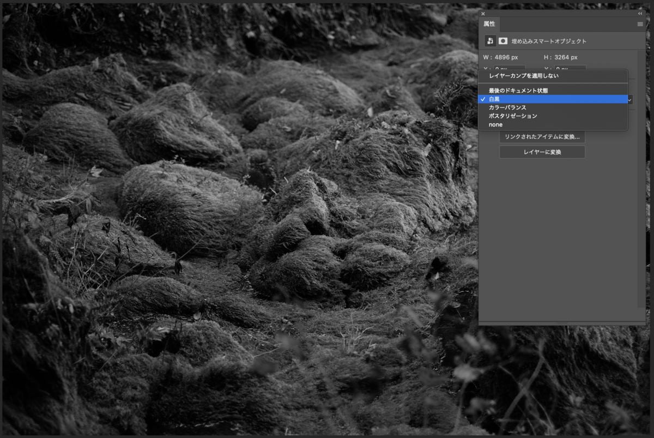Click the X position input field
The height and width of the screenshot is (438, 654).
click(x=509, y=68)
